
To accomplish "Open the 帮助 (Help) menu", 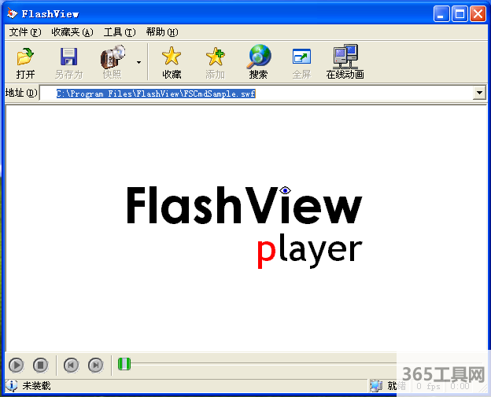I will coord(161,32).
